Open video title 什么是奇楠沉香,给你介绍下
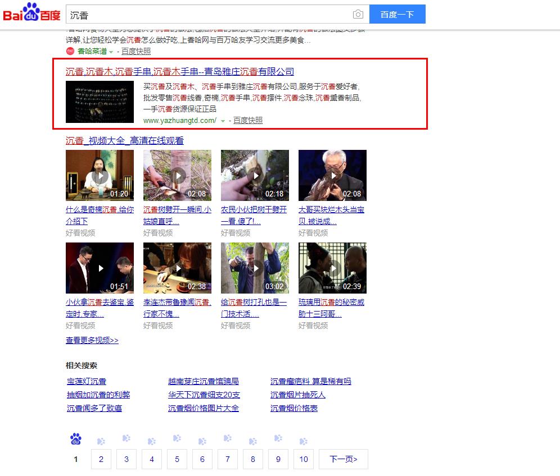Screen dimensions: 560x476 [x=100, y=216]
